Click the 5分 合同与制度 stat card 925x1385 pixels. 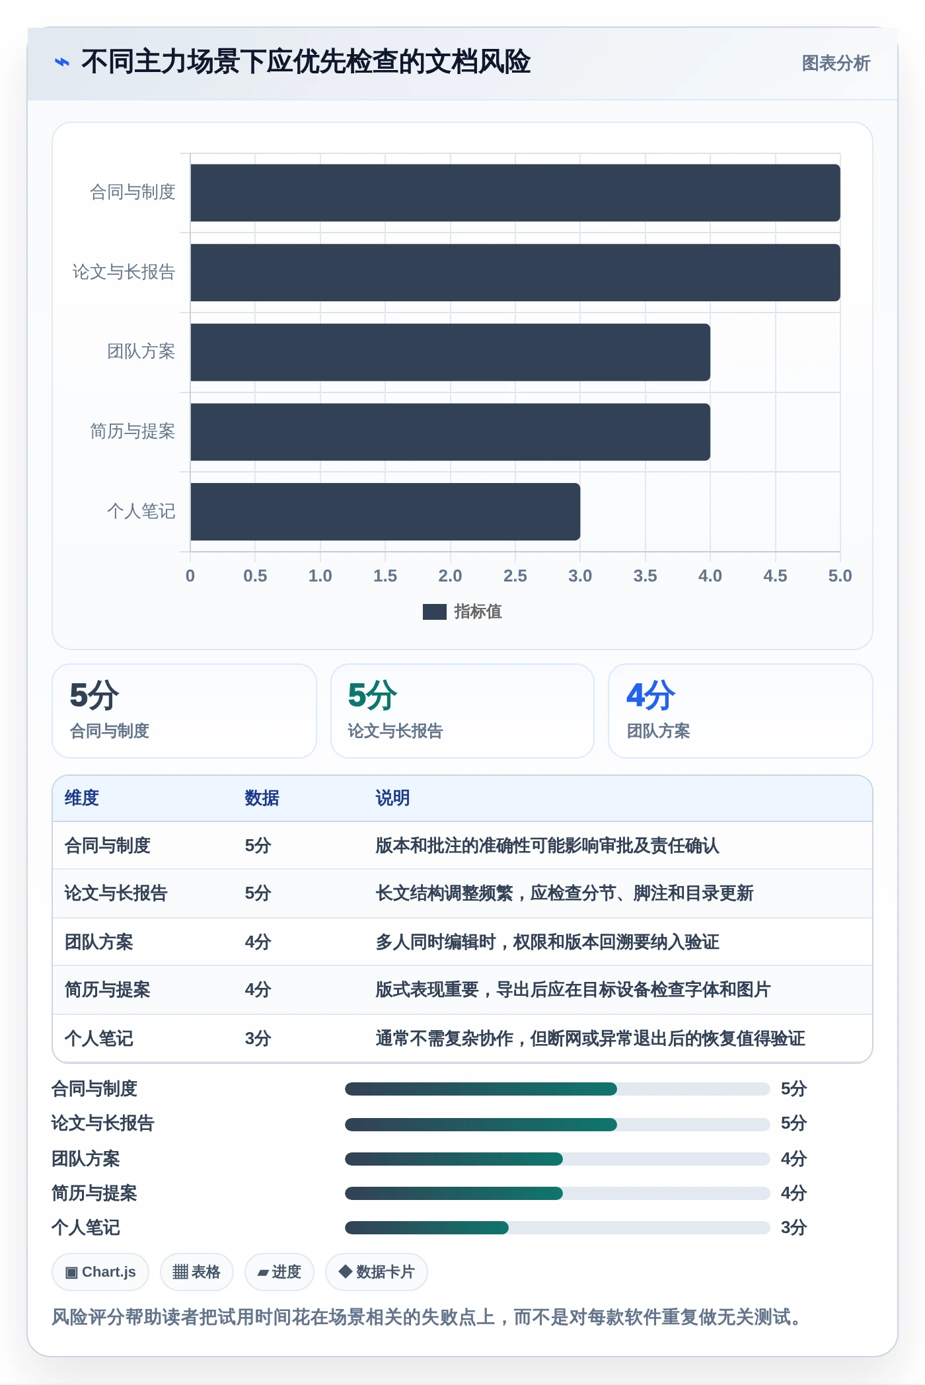184,711
